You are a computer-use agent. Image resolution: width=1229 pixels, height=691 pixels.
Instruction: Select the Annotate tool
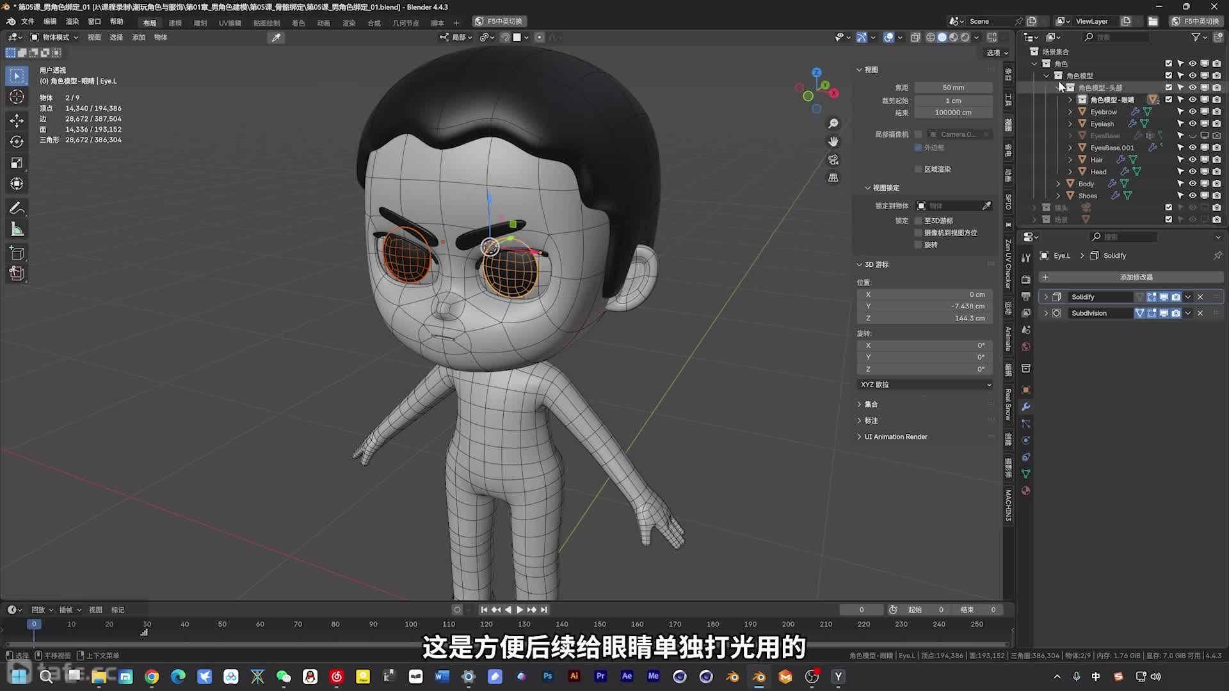(x=17, y=208)
